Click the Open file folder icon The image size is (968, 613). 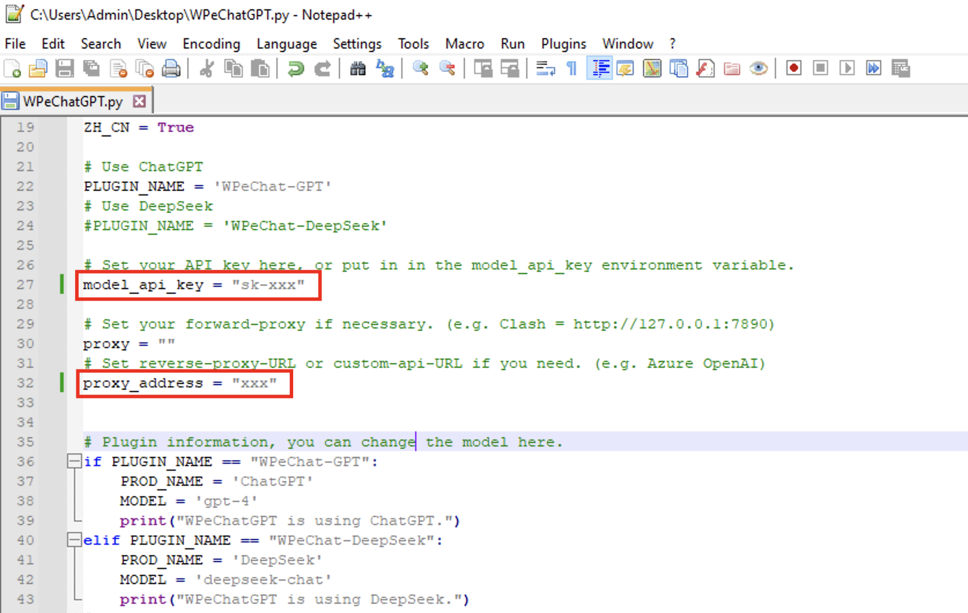tap(38, 68)
